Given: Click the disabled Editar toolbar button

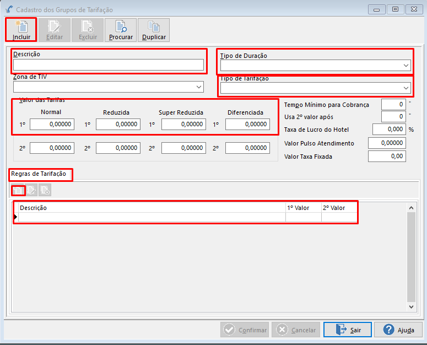Looking at the screenshot, I should tap(55, 30).
